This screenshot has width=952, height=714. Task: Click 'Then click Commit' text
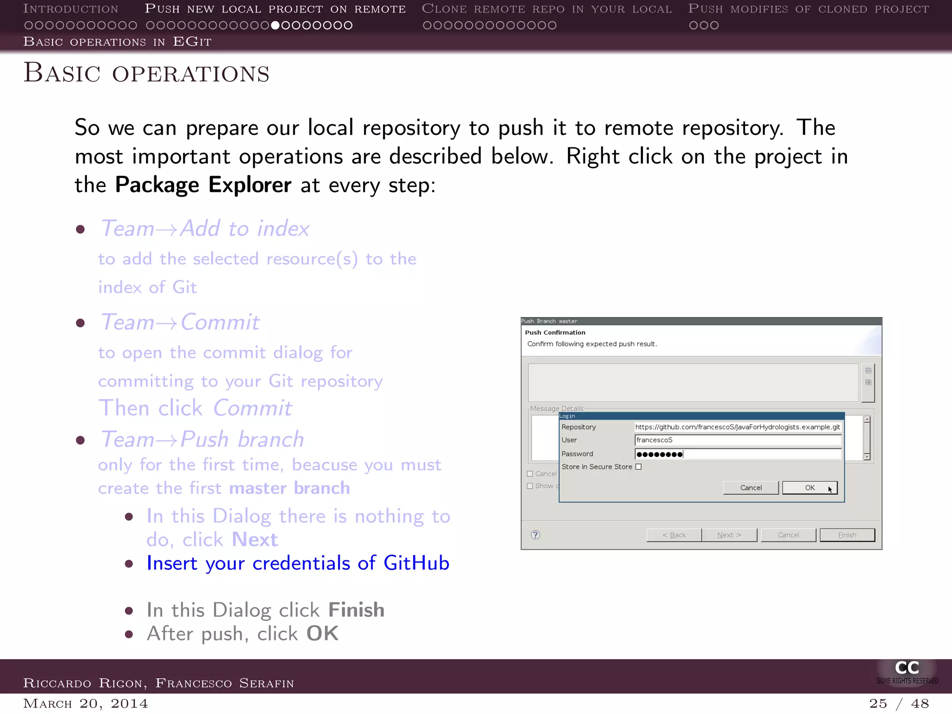[195, 408]
